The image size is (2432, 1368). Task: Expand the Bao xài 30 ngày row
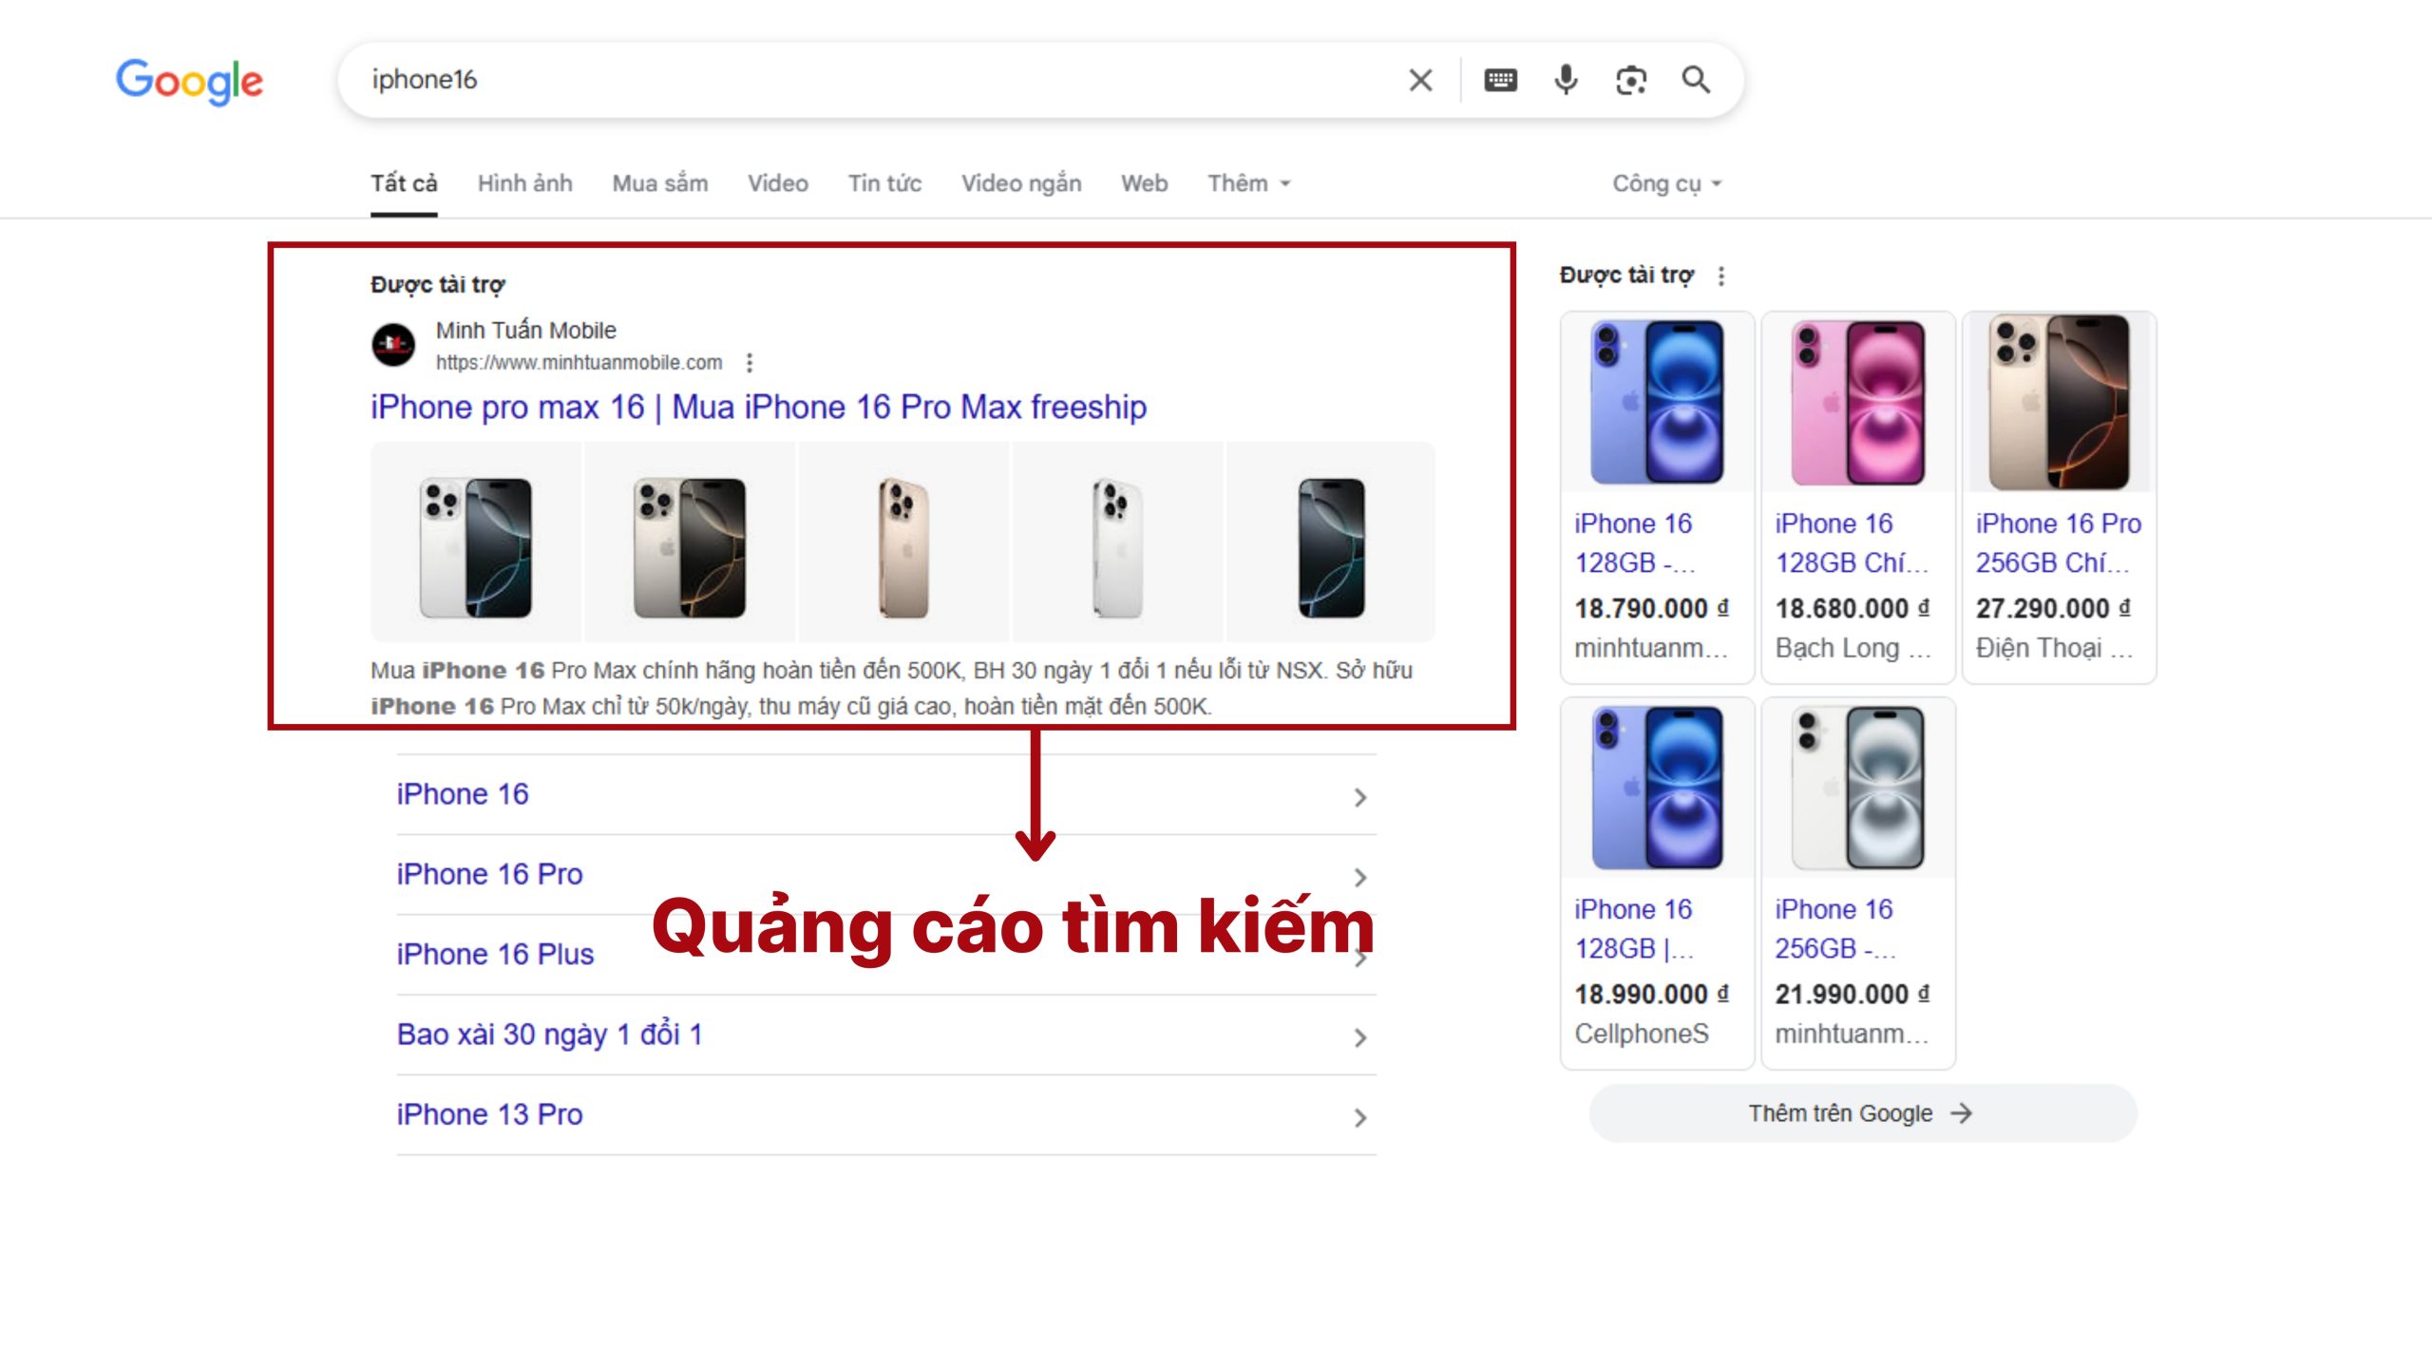pyautogui.click(x=1359, y=1037)
